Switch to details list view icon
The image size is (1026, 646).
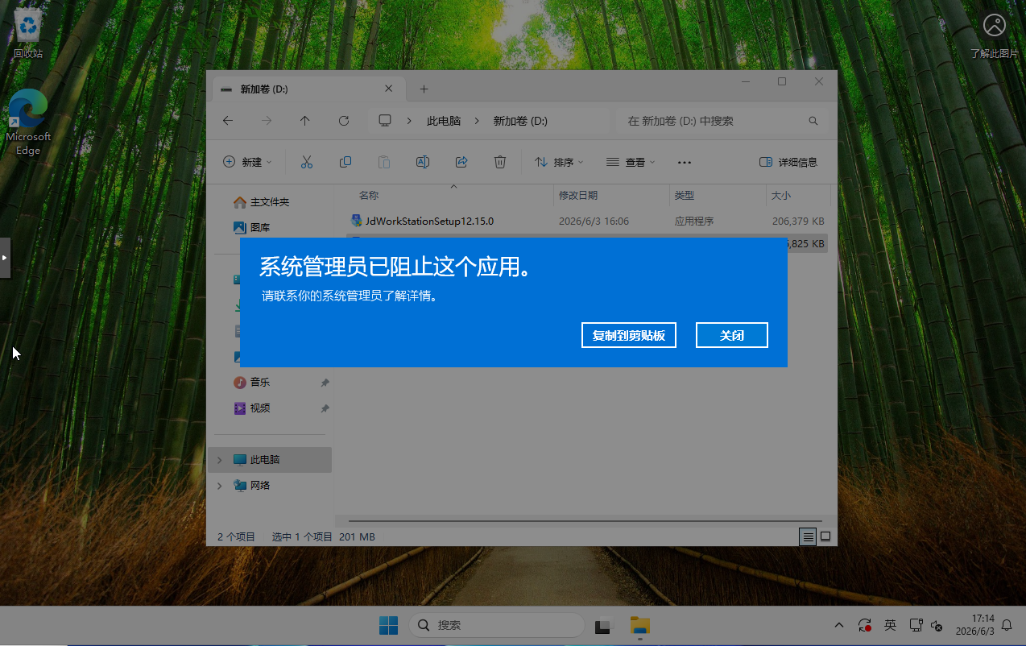808,536
